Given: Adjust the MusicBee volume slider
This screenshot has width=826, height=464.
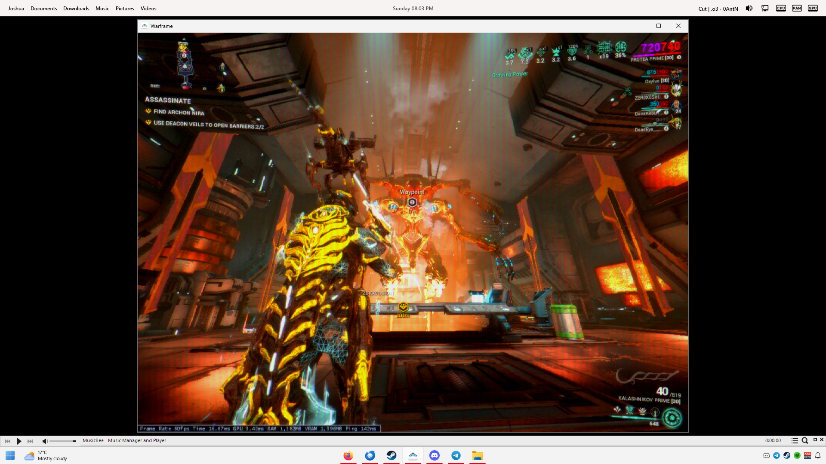Looking at the screenshot, I should (x=63, y=441).
